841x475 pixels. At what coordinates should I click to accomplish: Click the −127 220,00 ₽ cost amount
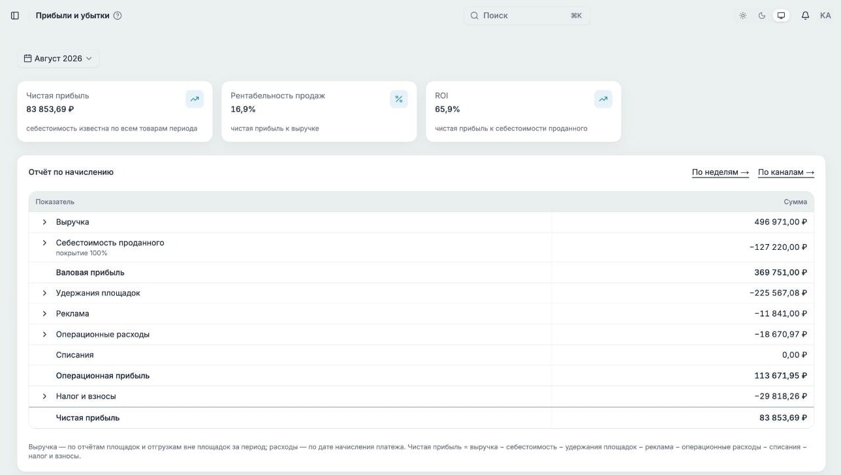coord(778,247)
